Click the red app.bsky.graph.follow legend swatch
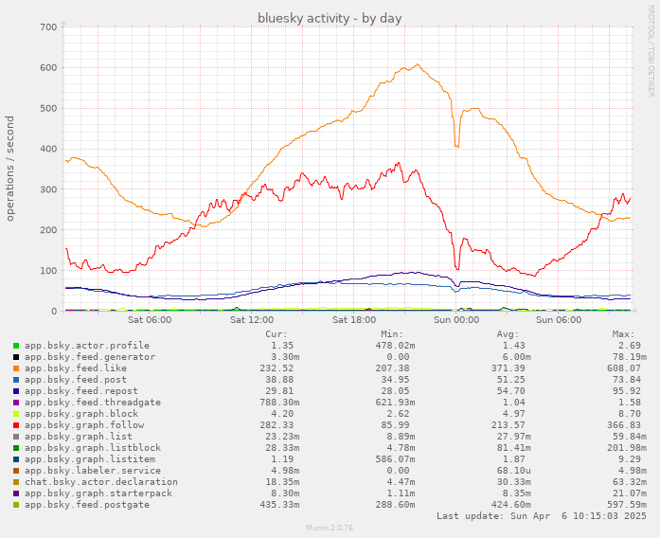This screenshot has width=660, height=538. [16, 425]
